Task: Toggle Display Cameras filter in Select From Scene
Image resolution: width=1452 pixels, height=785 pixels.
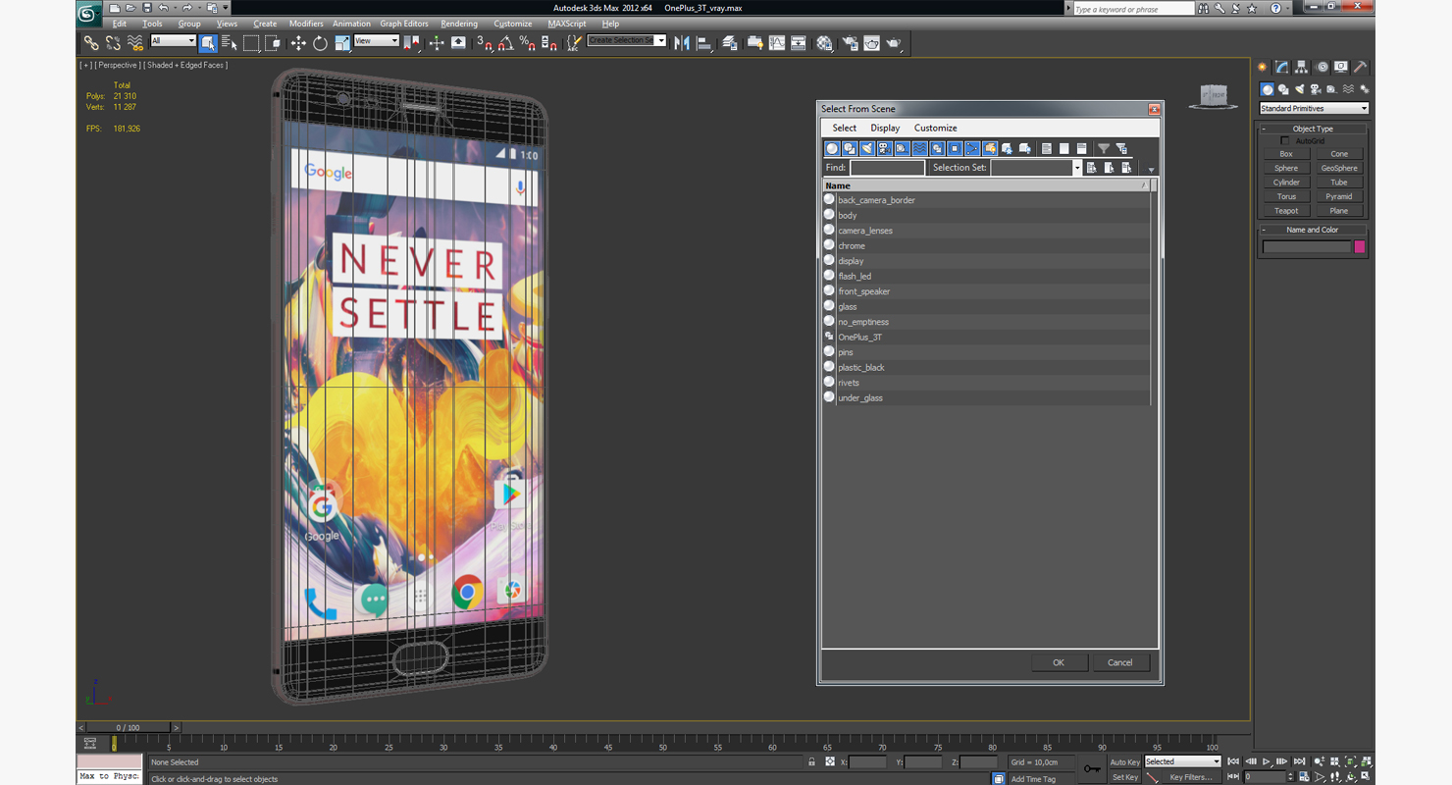Action: tap(884, 148)
